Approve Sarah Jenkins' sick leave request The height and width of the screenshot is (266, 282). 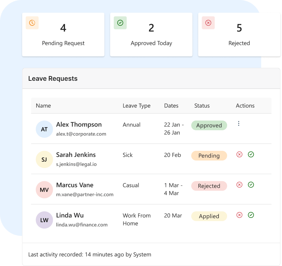pyautogui.click(x=251, y=154)
